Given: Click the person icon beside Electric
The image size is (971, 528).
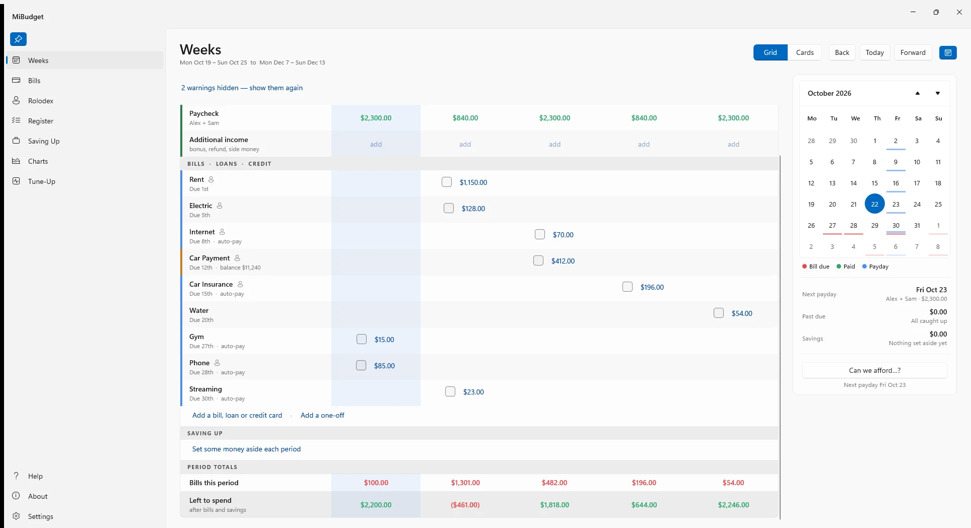Looking at the screenshot, I should click(220, 206).
